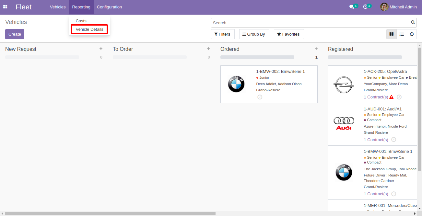Open the Group By dropdown
The image size is (422, 216).
254,34
